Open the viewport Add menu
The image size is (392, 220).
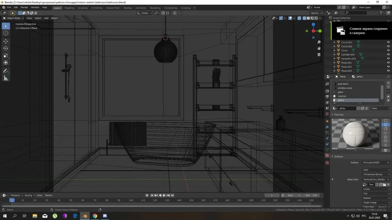46,18
